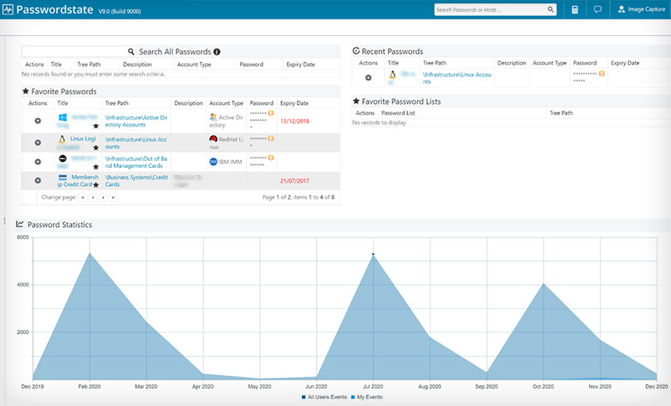Click the Recent Passwords clock icon
Screen dimensions: 671x406
click(x=356, y=51)
